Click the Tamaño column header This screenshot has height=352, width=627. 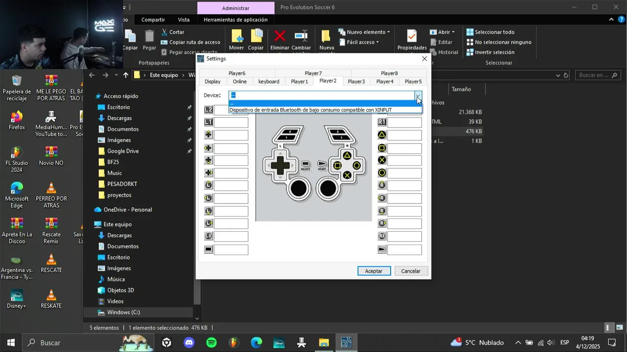click(x=461, y=89)
